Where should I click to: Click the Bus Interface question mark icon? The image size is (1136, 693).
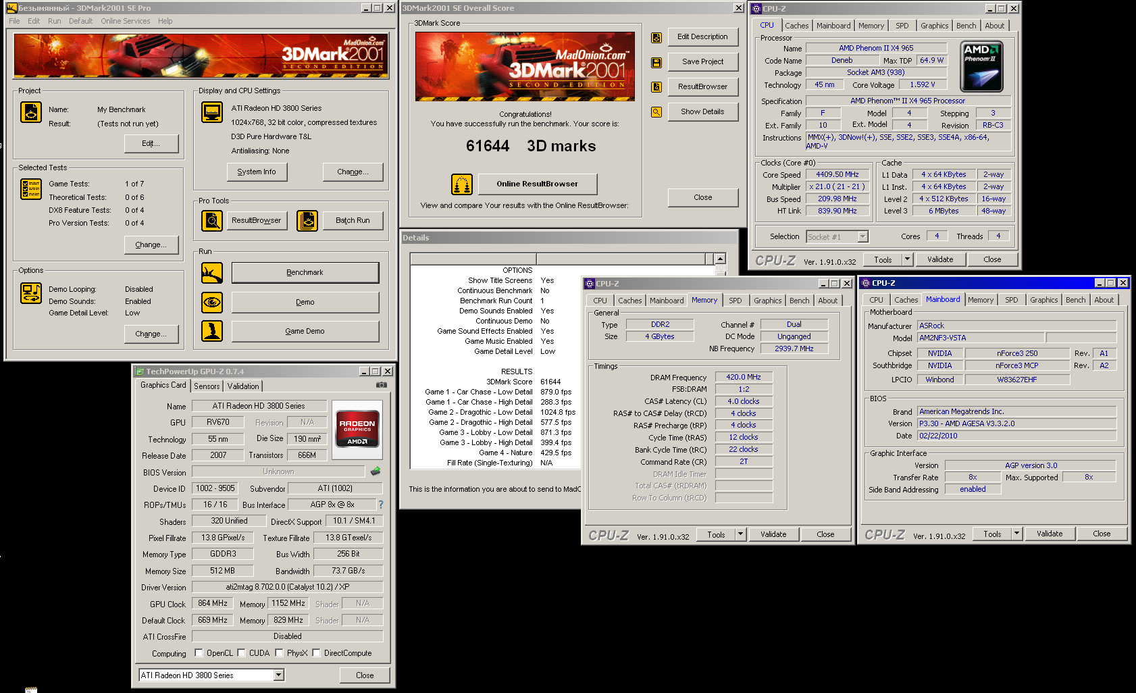[381, 505]
